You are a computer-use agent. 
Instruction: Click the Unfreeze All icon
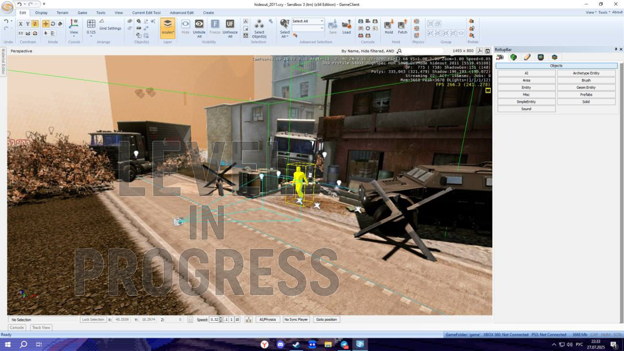pyautogui.click(x=230, y=24)
